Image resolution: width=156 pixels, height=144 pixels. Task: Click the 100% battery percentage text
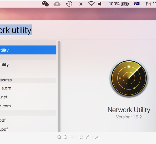pos(114,4)
